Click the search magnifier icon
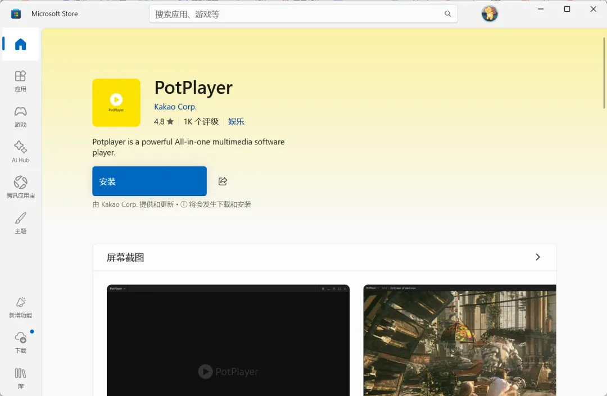The height and width of the screenshot is (396, 607). pos(447,14)
